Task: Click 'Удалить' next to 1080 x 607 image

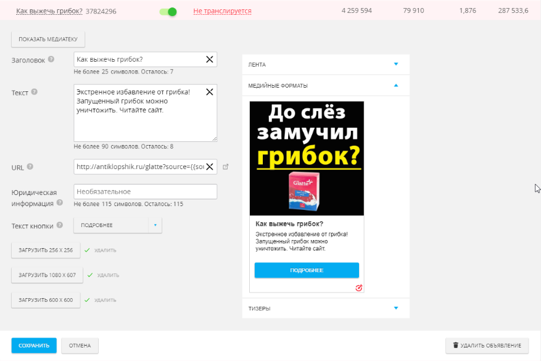Action: click(108, 275)
